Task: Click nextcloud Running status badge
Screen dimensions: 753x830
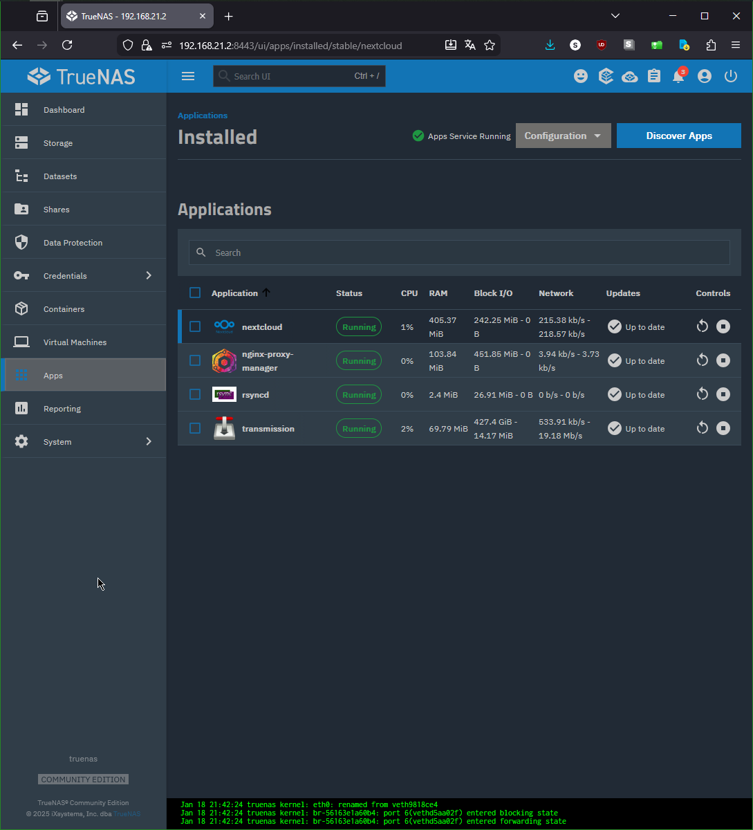Action: (x=359, y=327)
